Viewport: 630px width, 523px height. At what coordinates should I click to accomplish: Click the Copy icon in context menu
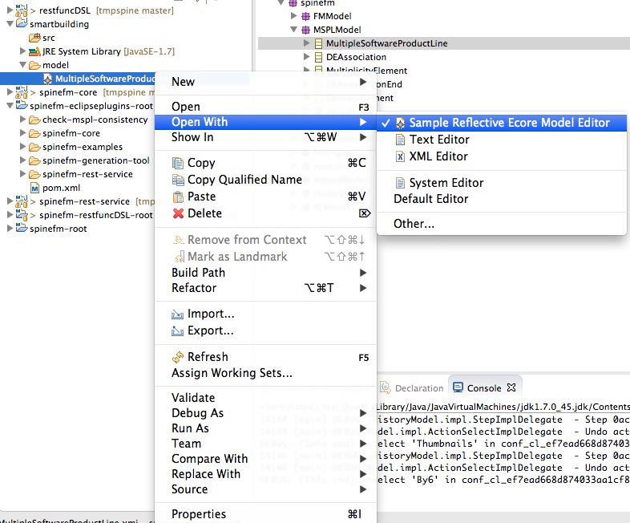pos(178,163)
